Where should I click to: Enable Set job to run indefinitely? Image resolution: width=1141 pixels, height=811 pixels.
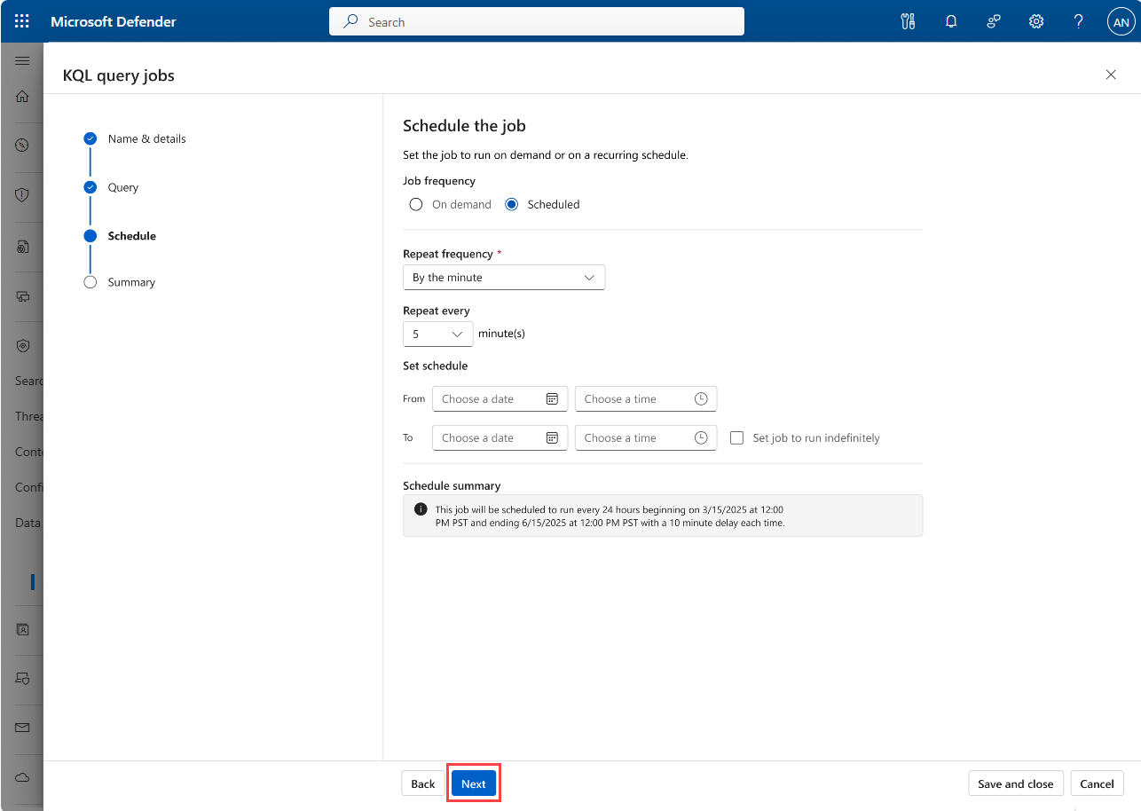[x=736, y=438]
